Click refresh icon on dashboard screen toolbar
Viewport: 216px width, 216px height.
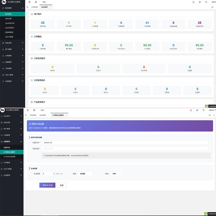[x=36, y=2]
